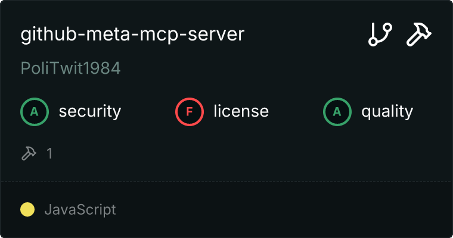Click the gap between security and license badges
Screen dimensions: 453x238
(148, 111)
